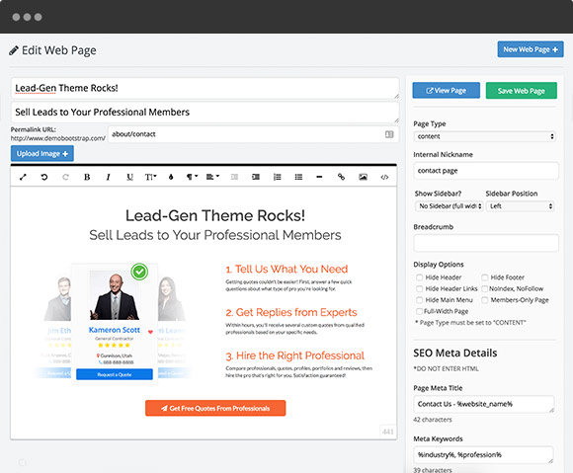This screenshot has height=473, width=573.
Task: Toggle fullscreen editor expand icon
Action: tap(23, 177)
